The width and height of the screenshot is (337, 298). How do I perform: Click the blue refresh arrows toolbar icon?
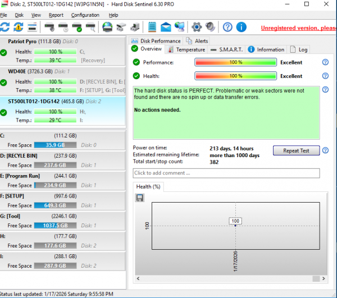4,27
